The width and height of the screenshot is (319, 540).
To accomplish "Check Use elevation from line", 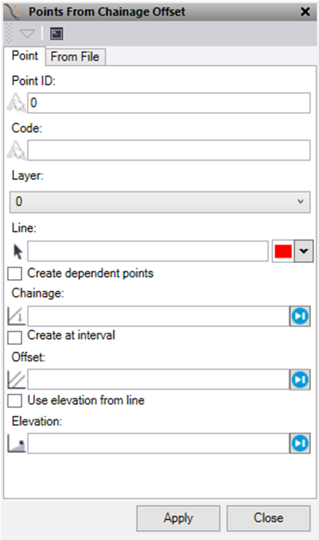I will pos(15,401).
